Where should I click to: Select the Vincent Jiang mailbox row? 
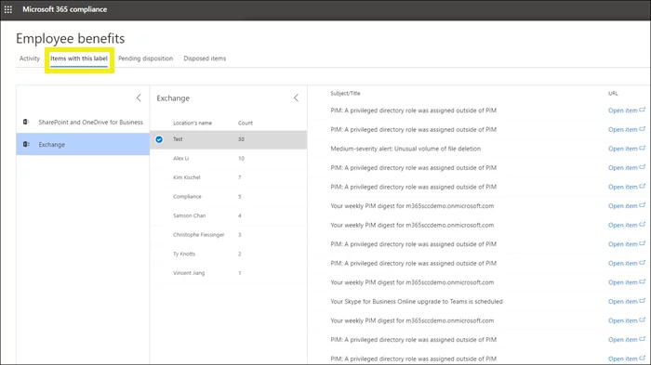point(229,273)
